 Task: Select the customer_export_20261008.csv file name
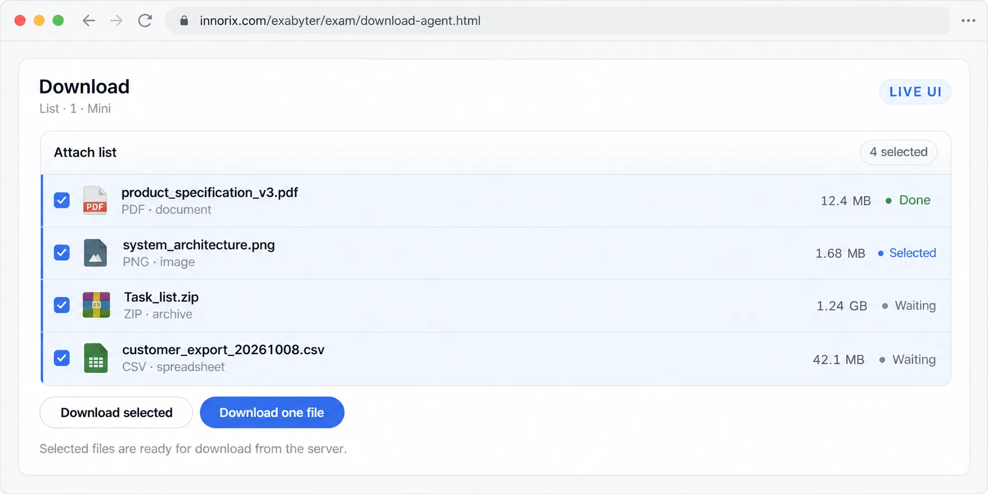pos(223,350)
